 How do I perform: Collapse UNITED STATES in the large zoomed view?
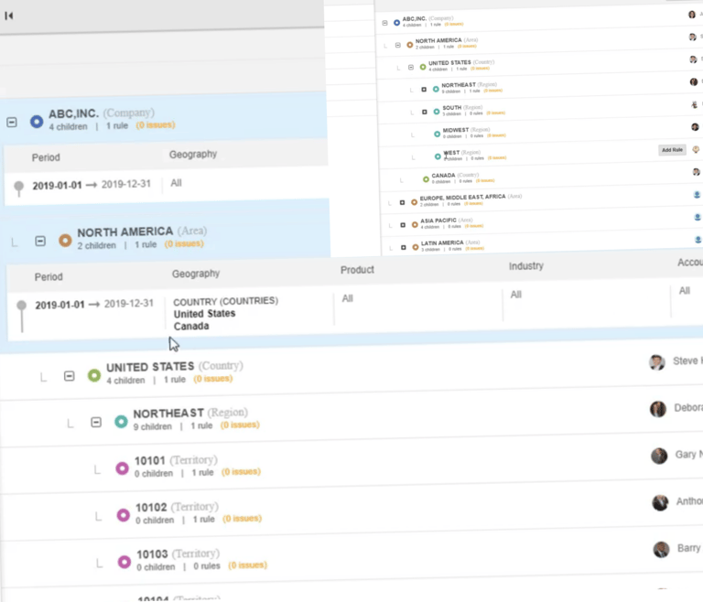point(69,376)
